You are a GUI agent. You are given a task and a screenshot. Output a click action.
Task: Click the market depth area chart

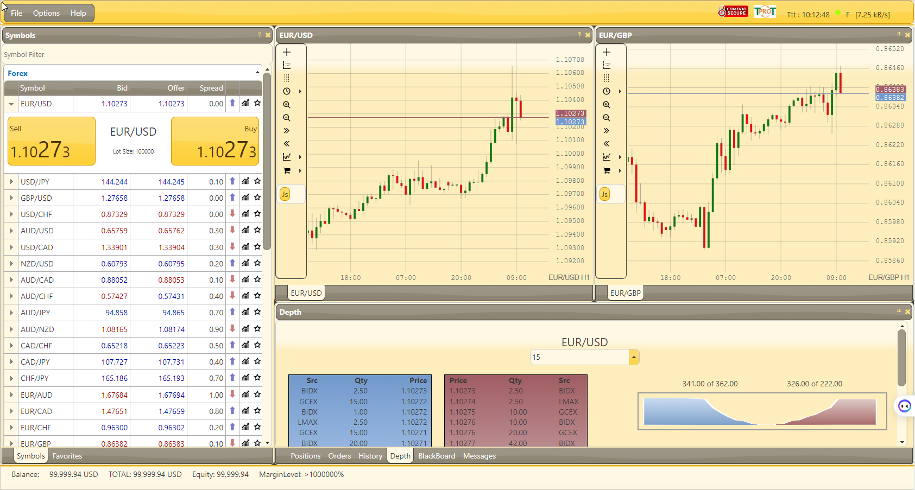pos(762,411)
